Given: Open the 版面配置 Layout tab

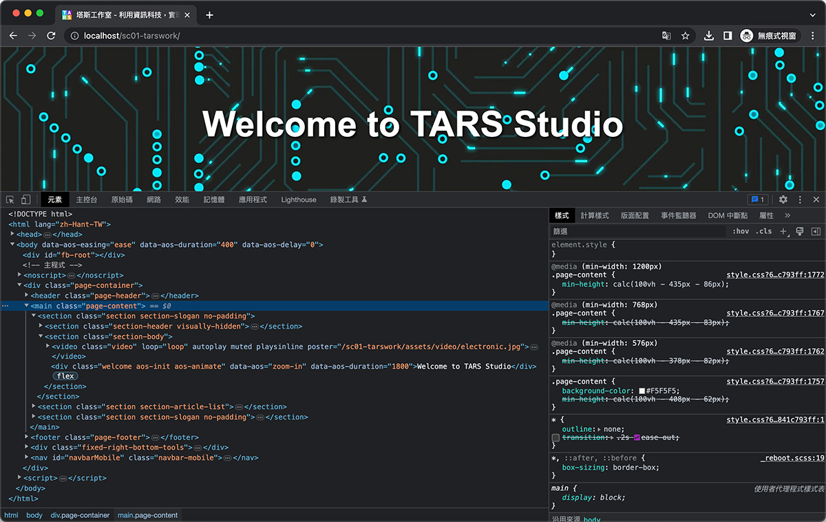Looking at the screenshot, I should tap(635, 215).
